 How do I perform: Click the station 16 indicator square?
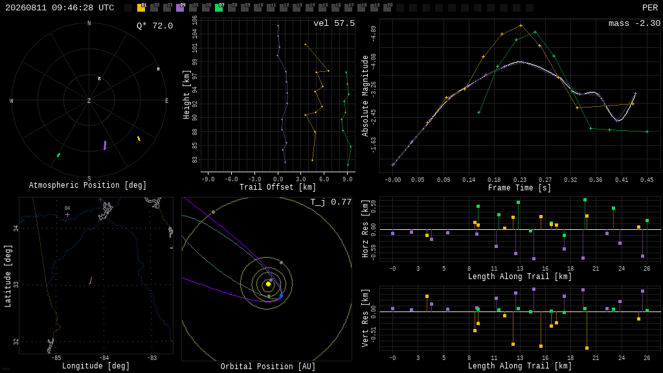click(335, 8)
